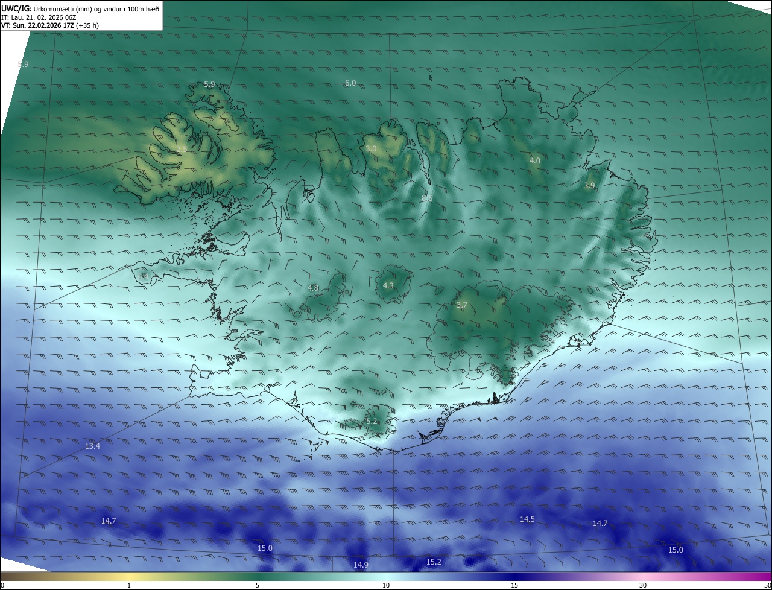
Task: Click the 14.9 value near the bottom edge
Action: pyautogui.click(x=361, y=565)
